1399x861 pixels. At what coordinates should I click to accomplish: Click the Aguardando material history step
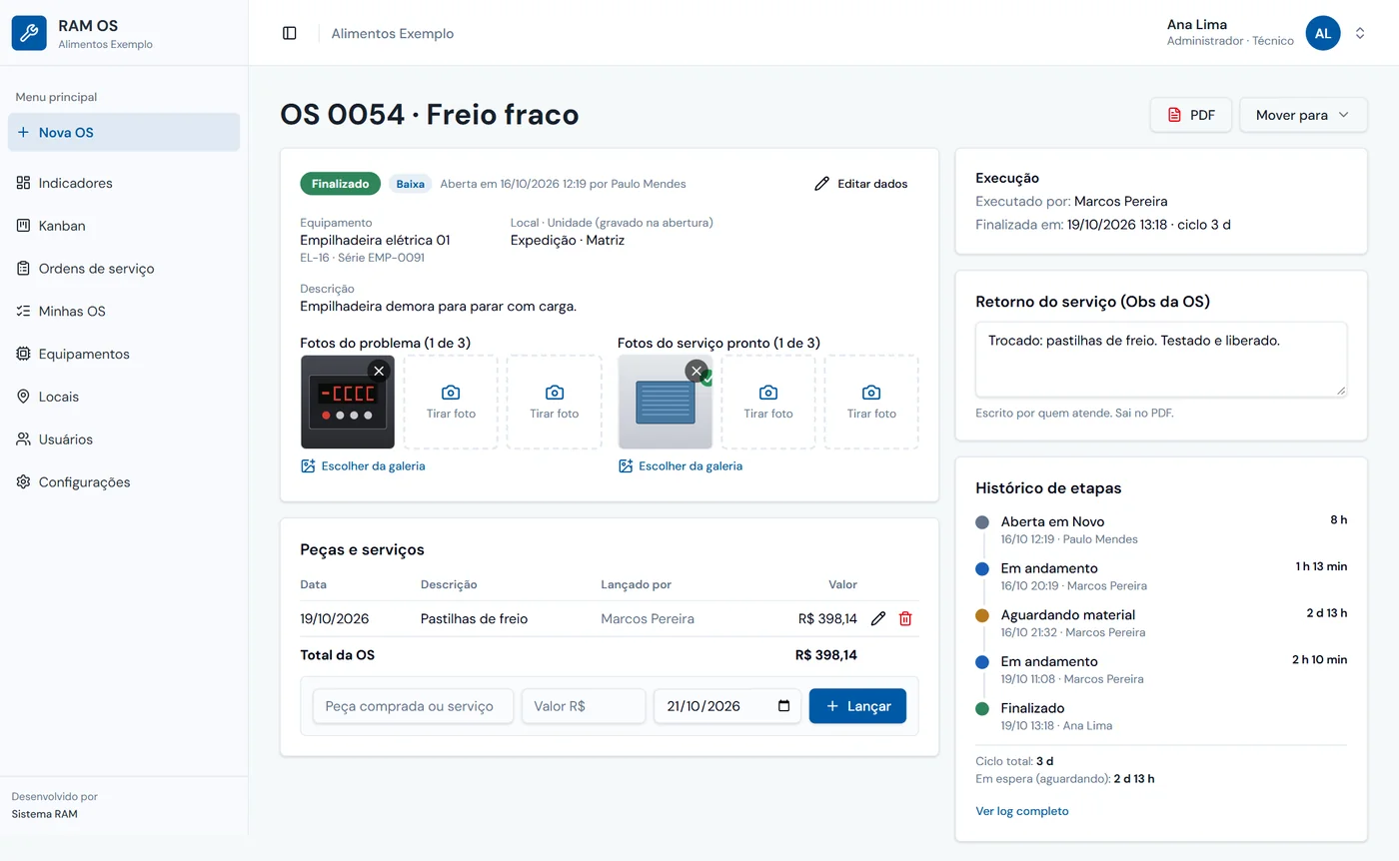[x=1161, y=622]
